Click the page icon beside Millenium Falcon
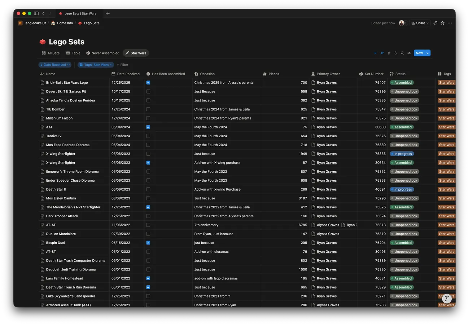 click(x=43, y=118)
